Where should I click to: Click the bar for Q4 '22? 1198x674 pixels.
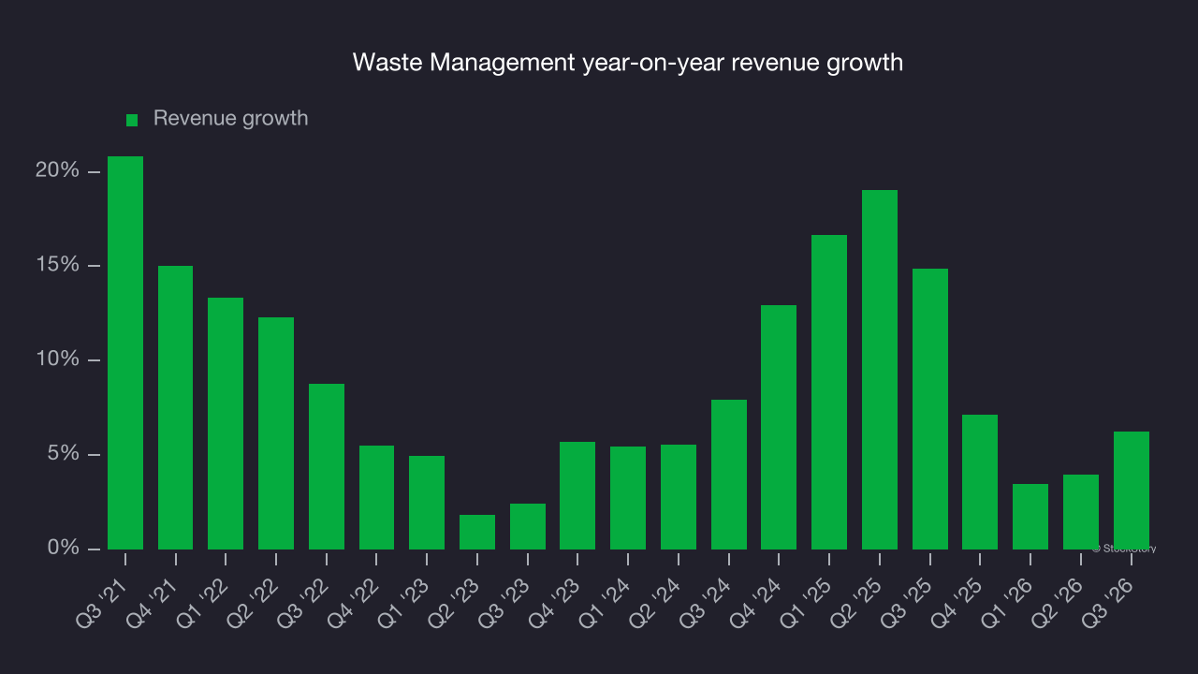point(376,497)
